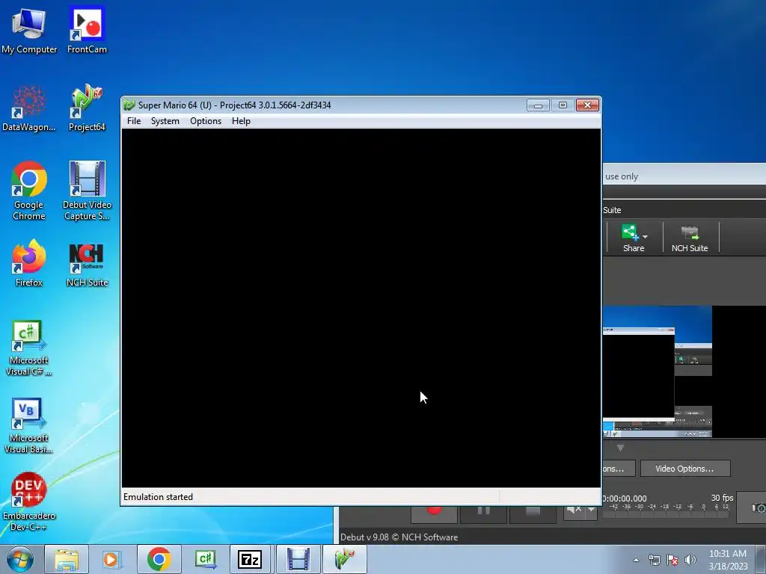Image resolution: width=766 pixels, height=574 pixels.
Task: Switch to Debut Video Capture taskbar button
Action: 298,559
